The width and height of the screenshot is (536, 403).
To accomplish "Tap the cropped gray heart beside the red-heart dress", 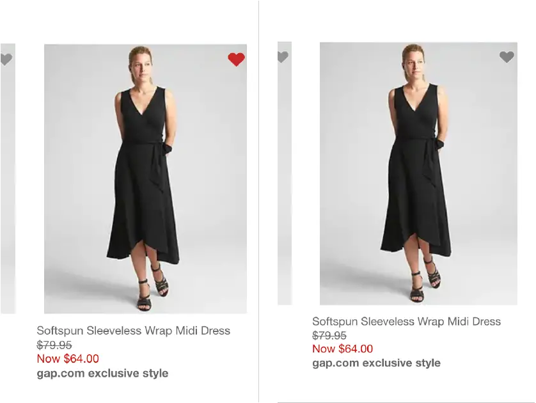I will point(6,59).
